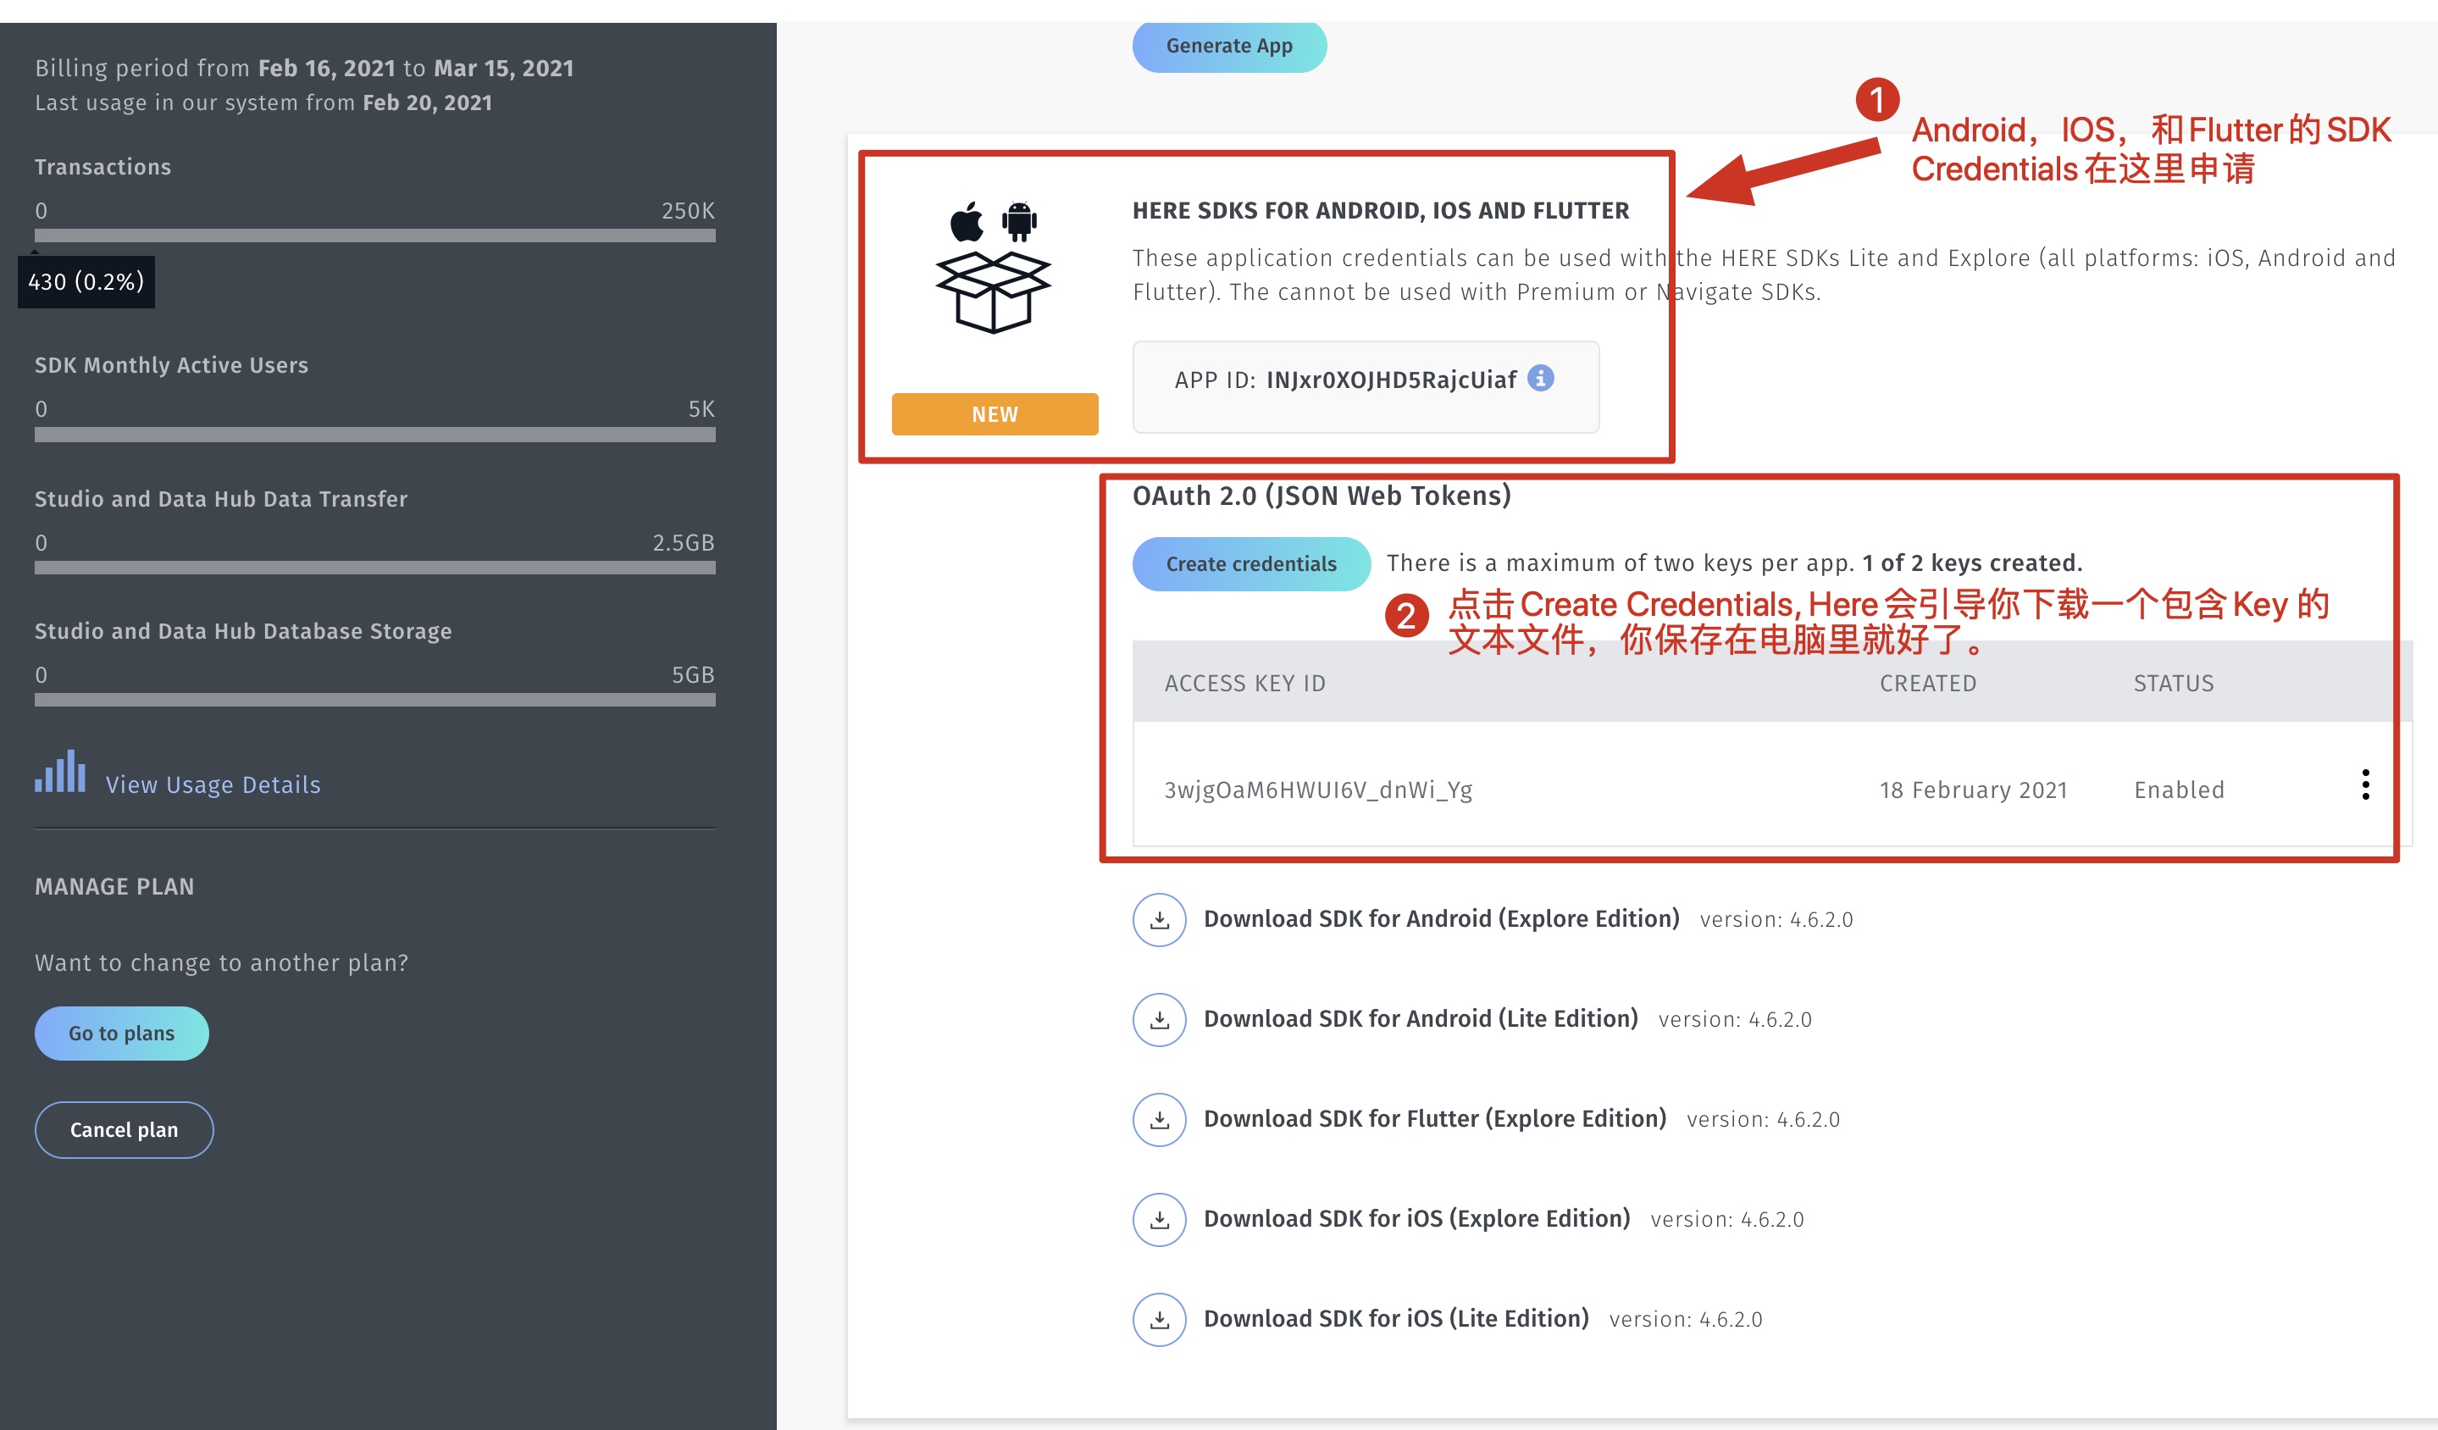This screenshot has height=1430, width=2438.
Task: Click Download SDK for Flutter (Explore Edition) text
Action: coord(1435,1118)
